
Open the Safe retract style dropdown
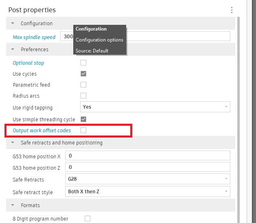tap(147, 192)
